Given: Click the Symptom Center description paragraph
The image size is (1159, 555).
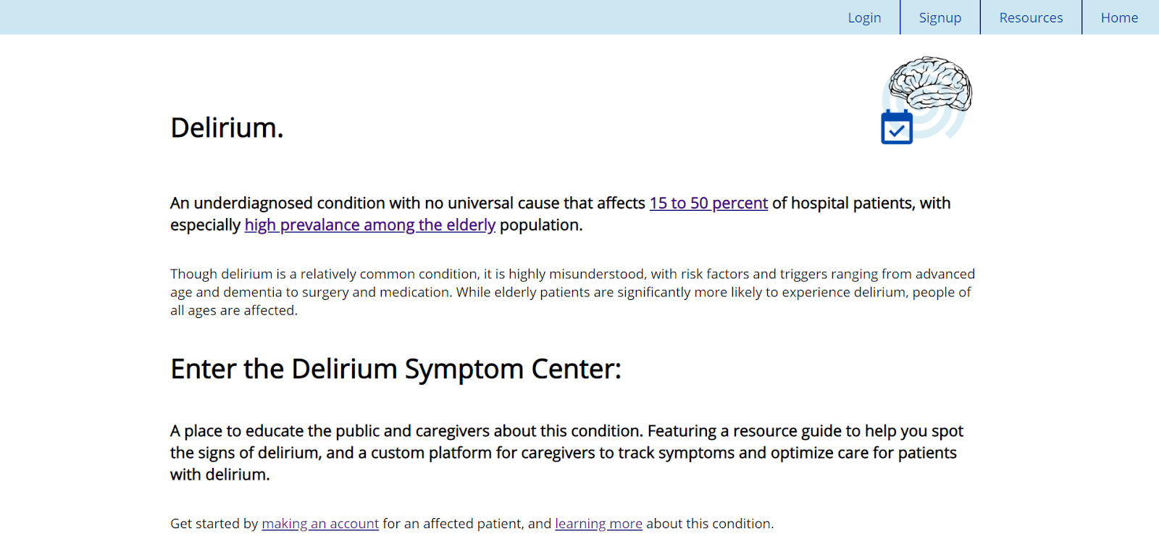Looking at the screenshot, I should click(x=565, y=452).
